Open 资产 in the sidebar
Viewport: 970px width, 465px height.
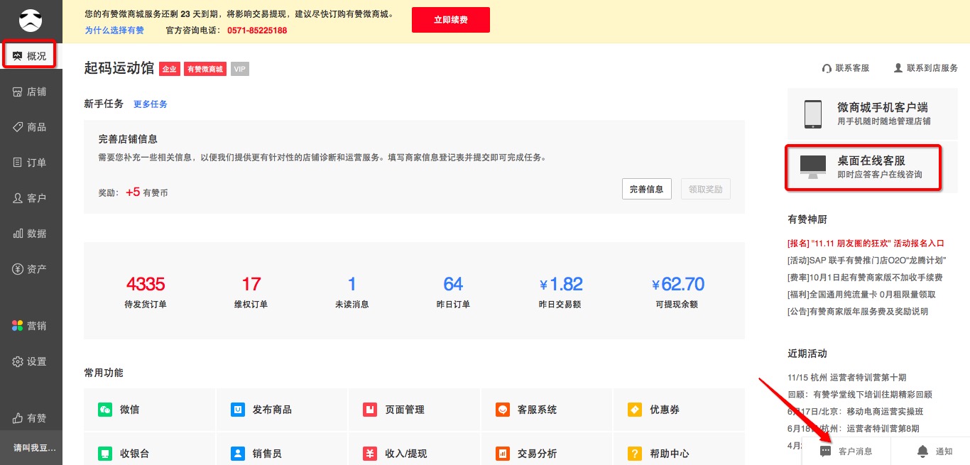pyautogui.click(x=31, y=269)
